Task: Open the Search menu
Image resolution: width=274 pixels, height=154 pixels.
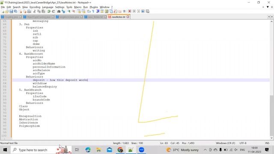Action: 17,7
